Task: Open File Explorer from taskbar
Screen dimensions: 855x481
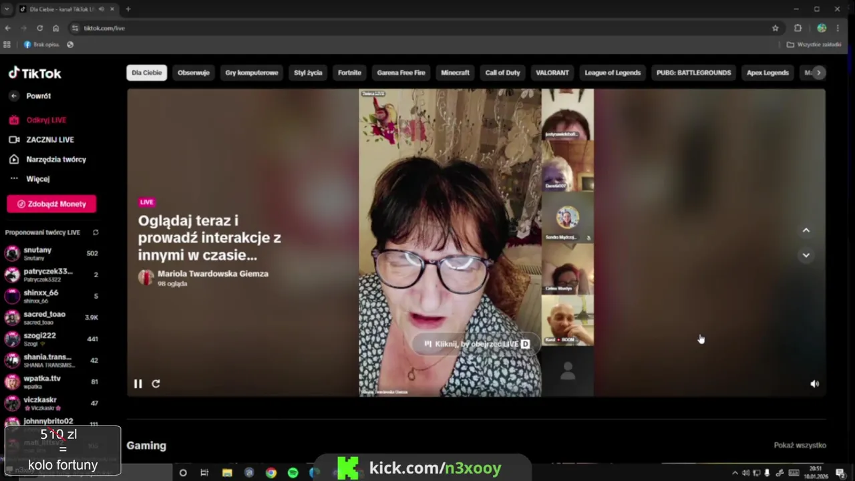Action: pos(226,472)
